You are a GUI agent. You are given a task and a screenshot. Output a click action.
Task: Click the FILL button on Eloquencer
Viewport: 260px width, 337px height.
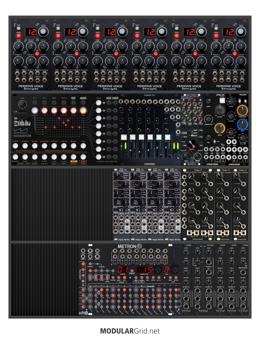[83, 146]
